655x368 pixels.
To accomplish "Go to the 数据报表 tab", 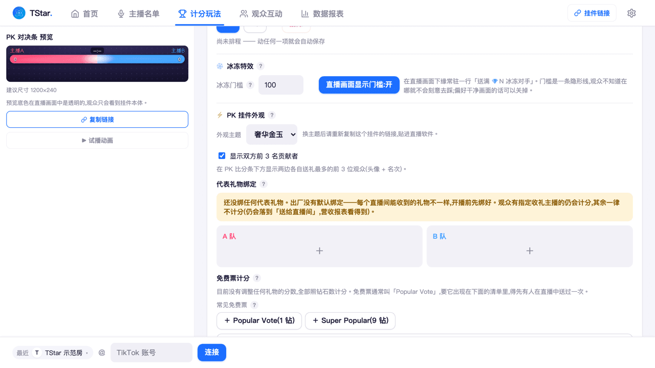I will click(x=322, y=14).
